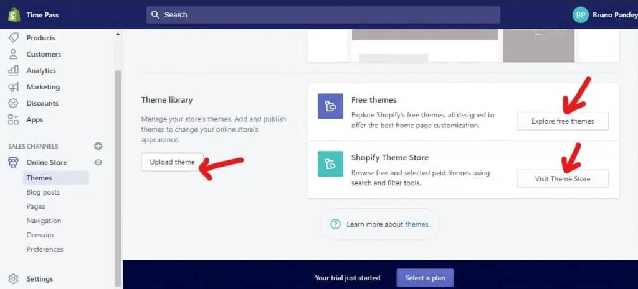
Task: Click the eye icon beside Online Store
Action: (x=98, y=163)
